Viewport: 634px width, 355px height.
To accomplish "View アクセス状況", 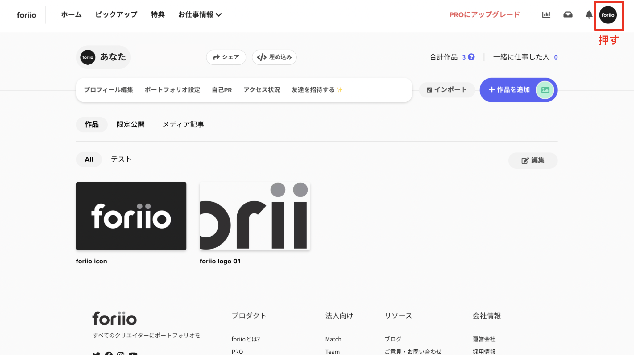I will coord(262,90).
